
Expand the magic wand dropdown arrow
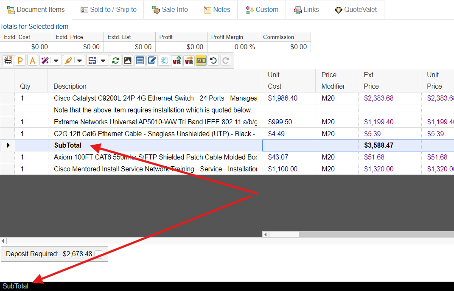(x=56, y=61)
